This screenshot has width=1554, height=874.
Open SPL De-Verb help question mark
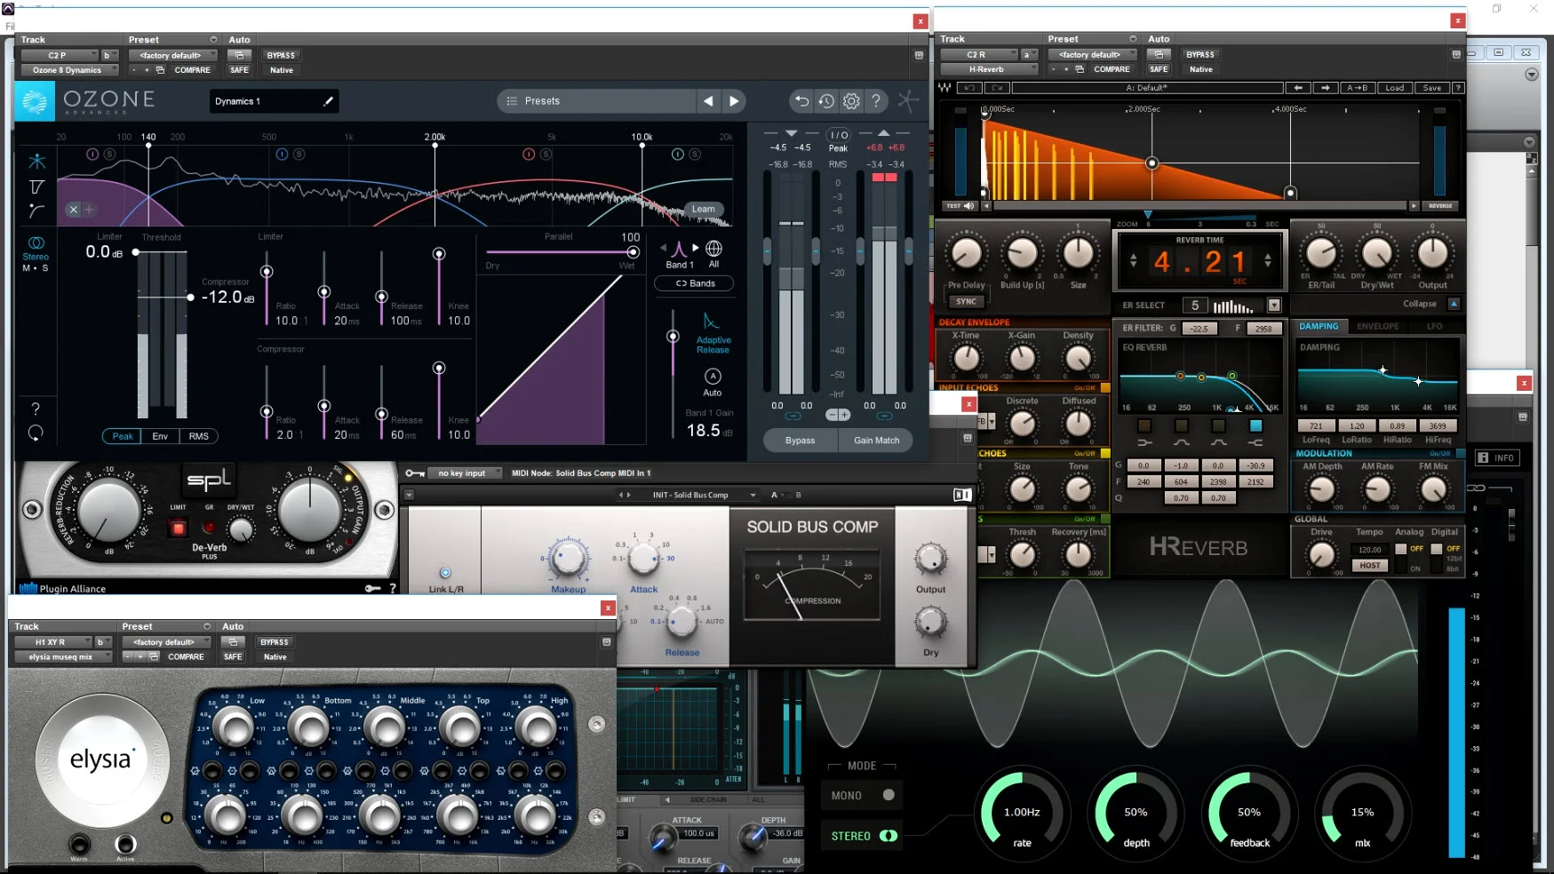[x=393, y=588]
